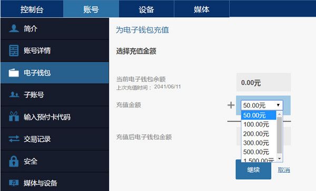Screen dimensions: 316x191
Task: Click the dropdown list scroll-down arrow
Action: [x=279, y=158]
